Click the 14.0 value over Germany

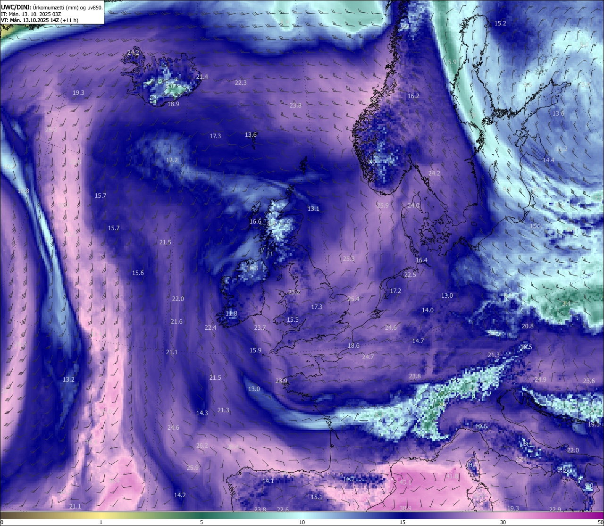point(428,310)
